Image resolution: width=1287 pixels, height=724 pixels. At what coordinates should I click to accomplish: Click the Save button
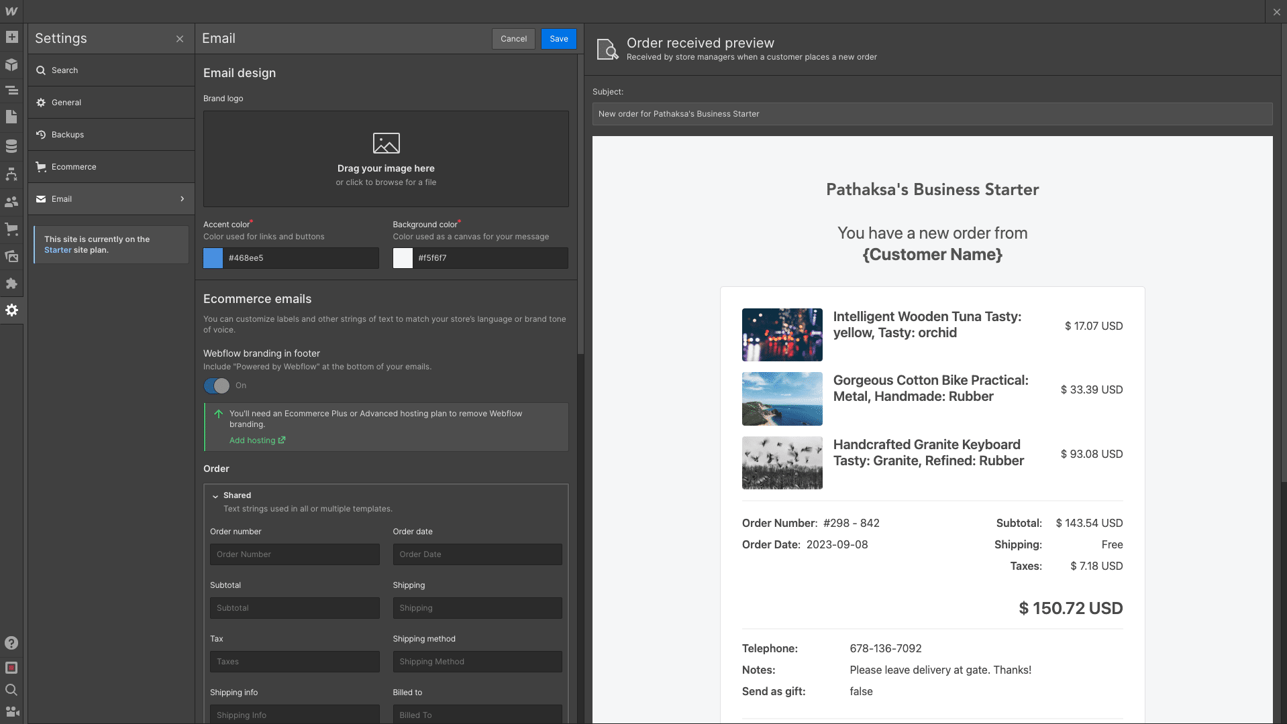(x=558, y=39)
